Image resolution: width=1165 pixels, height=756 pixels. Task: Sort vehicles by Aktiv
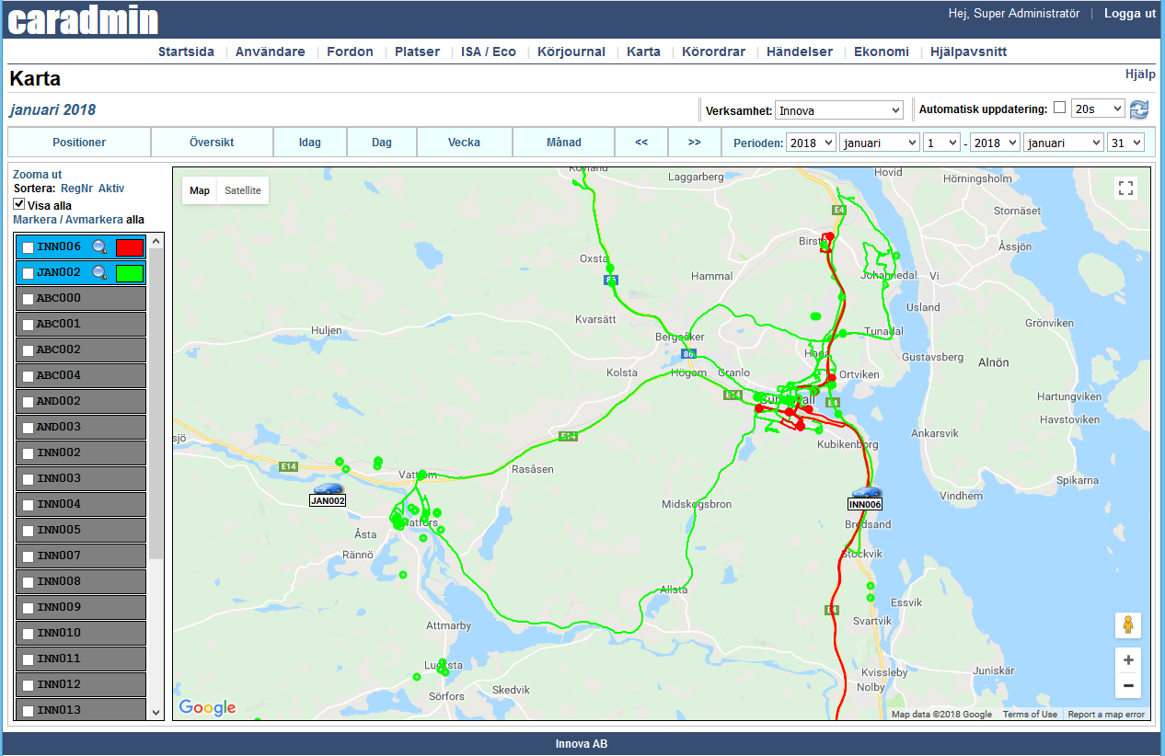[111, 189]
